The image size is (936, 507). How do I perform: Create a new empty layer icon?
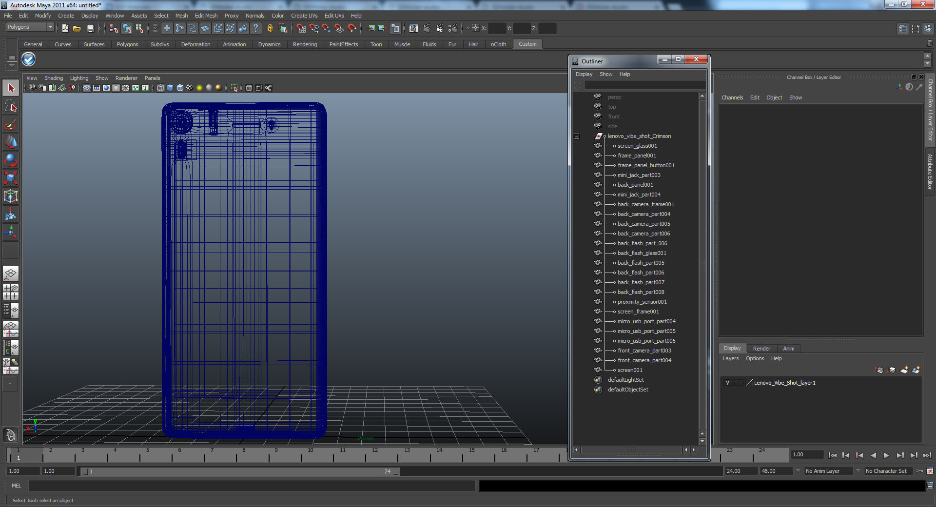(904, 370)
